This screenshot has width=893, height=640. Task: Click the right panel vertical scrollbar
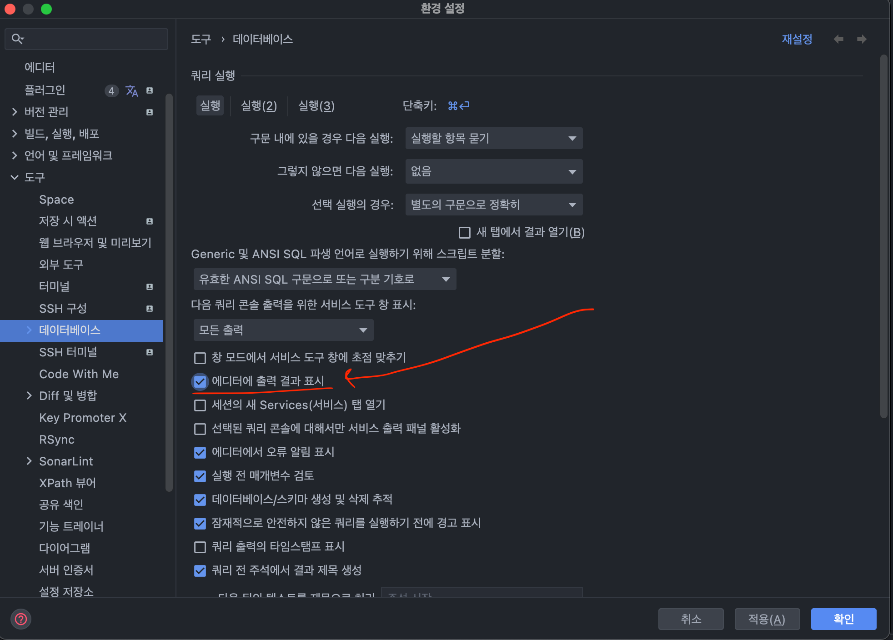pyautogui.click(x=883, y=236)
